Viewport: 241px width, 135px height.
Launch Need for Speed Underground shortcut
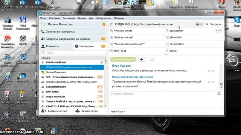tap(23, 117)
